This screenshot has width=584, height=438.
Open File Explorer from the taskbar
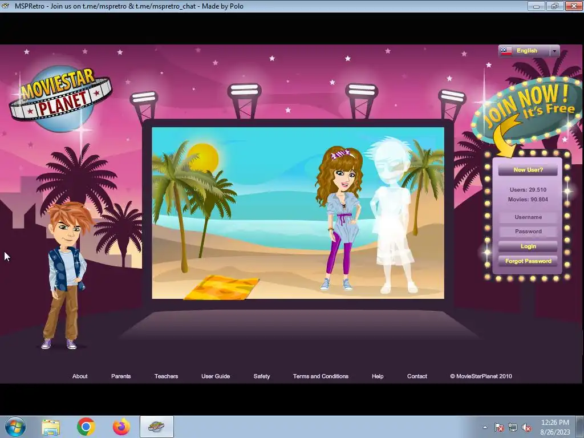pyautogui.click(x=51, y=427)
